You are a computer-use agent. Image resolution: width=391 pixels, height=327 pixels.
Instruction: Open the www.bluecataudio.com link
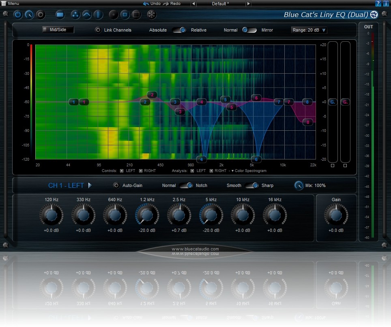pyautogui.click(x=195, y=249)
